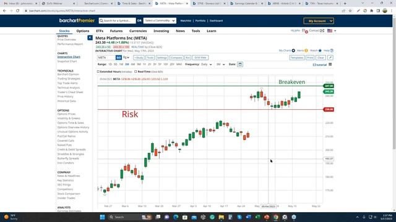396x222 pixels.
Task: Click the blue collapse sidebar arrow icon
Action: coord(90,38)
